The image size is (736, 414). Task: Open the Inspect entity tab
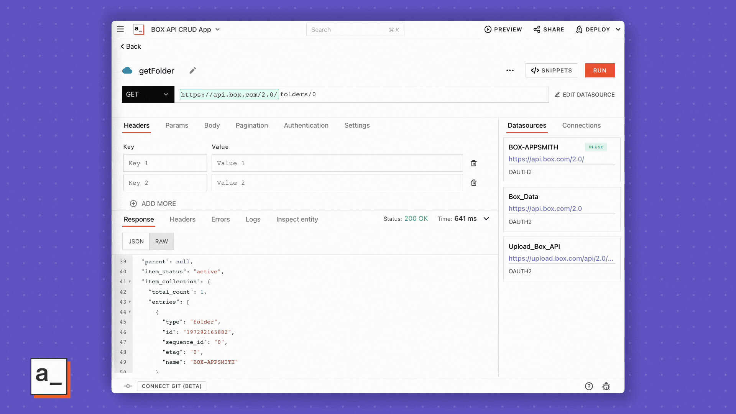coord(297,219)
